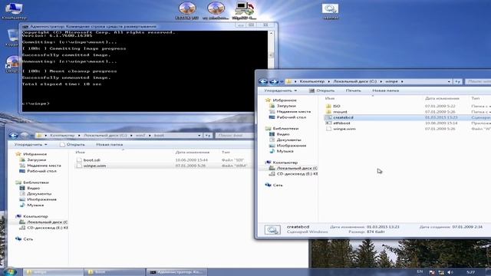The height and width of the screenshot is (276, 491).
Task: Open the mount folder in winpe window
Action: click(x=340, y=112)
